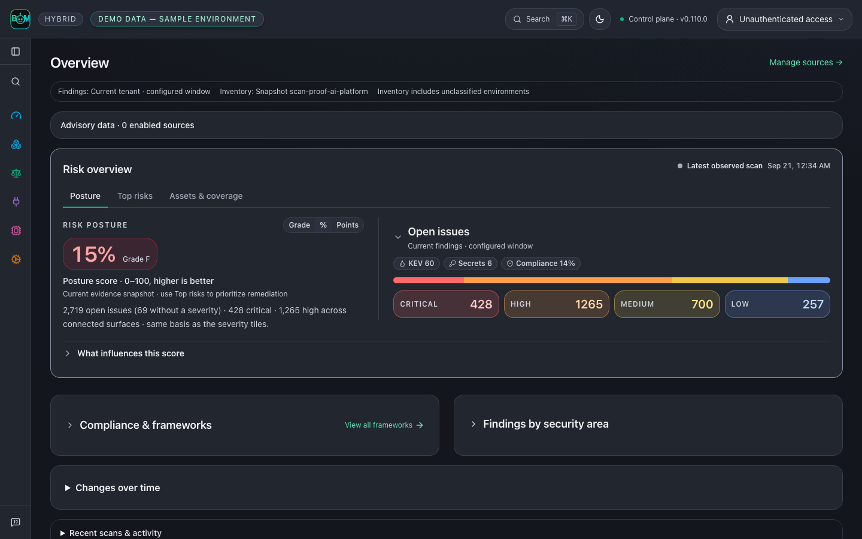Viewport: 862px width, 539px height.
Task: Click the Control plane v0.110.0 label
Action: pos(667,19)
